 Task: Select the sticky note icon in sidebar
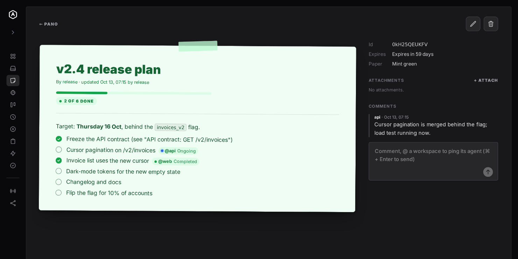click(13, 80)
